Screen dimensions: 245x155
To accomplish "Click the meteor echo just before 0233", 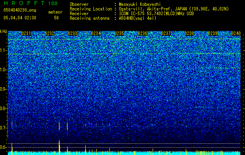I will click(x=67, y=127).
